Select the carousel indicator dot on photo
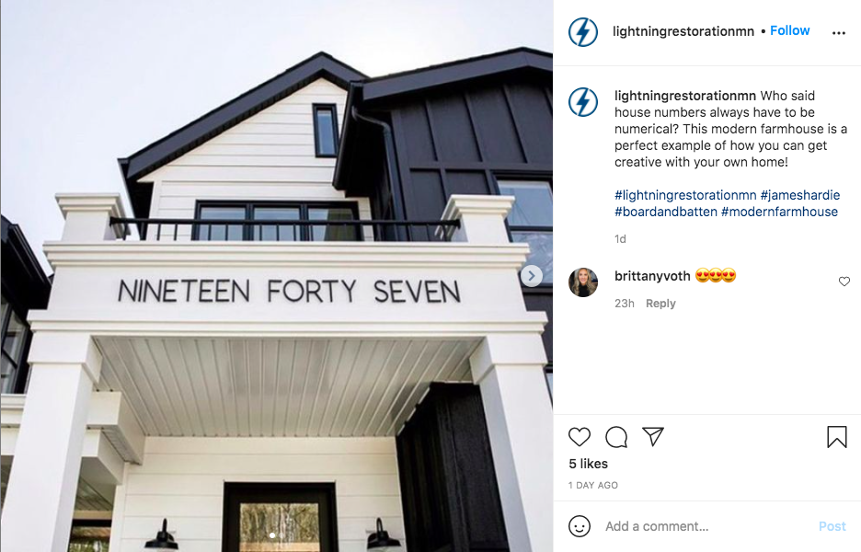Viewport: 861px width, 552px height. tap(272, 535)
